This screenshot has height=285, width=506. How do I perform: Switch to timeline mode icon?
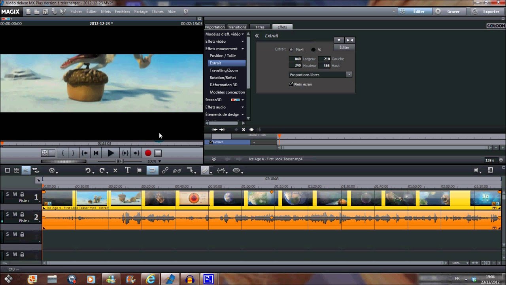(26, 170)
